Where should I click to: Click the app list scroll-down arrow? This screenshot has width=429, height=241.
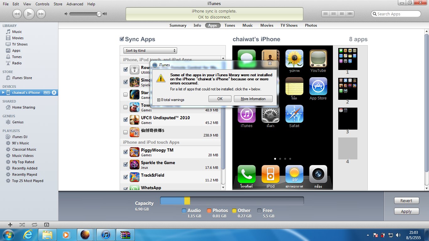223,188
